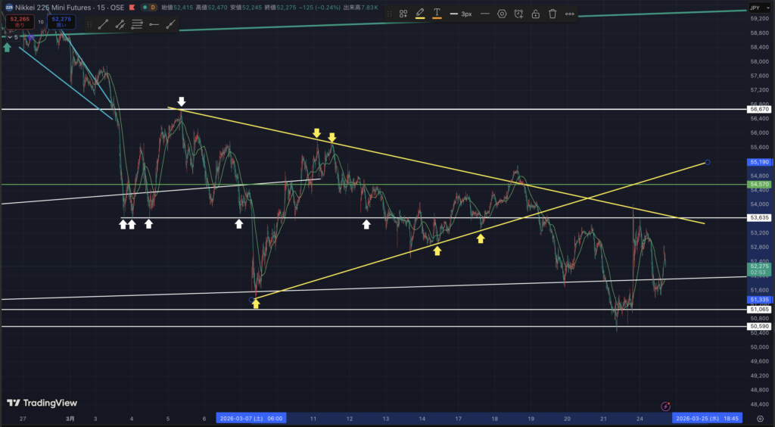The width and height of the screenshot is (775, 427).
Task: Delete the selected drawing with trash icon
Action: pos(552,14)
